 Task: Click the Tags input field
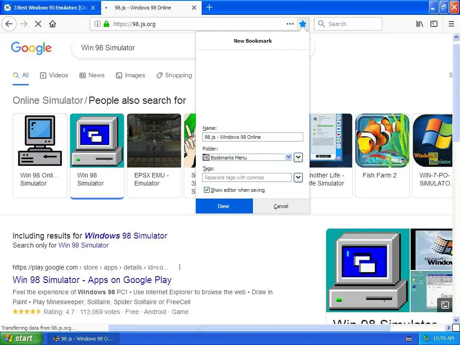(x=247, y=177)
